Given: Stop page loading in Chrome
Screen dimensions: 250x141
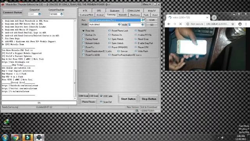Looking at the screenshot, I should tap(180, 24).
